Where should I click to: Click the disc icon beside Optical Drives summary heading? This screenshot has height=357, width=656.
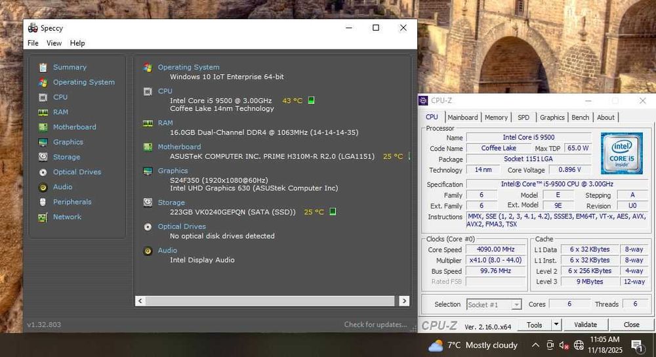[148, 227]
